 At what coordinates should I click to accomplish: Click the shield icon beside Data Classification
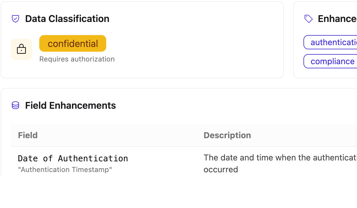pos(15,19)
